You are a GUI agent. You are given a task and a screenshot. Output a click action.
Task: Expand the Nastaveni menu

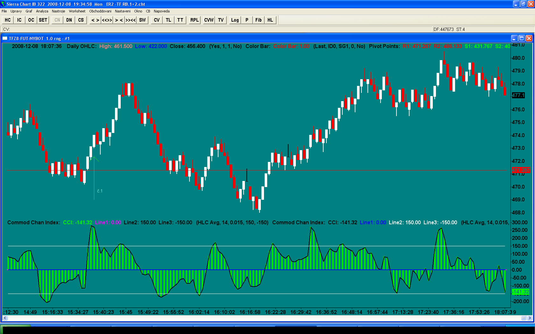pyautogui.click(x=123, y=11)
